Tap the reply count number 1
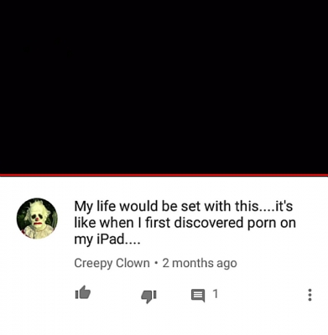This screenshot has height=335, width=328. pyautogui.click(x=215, y=294)
